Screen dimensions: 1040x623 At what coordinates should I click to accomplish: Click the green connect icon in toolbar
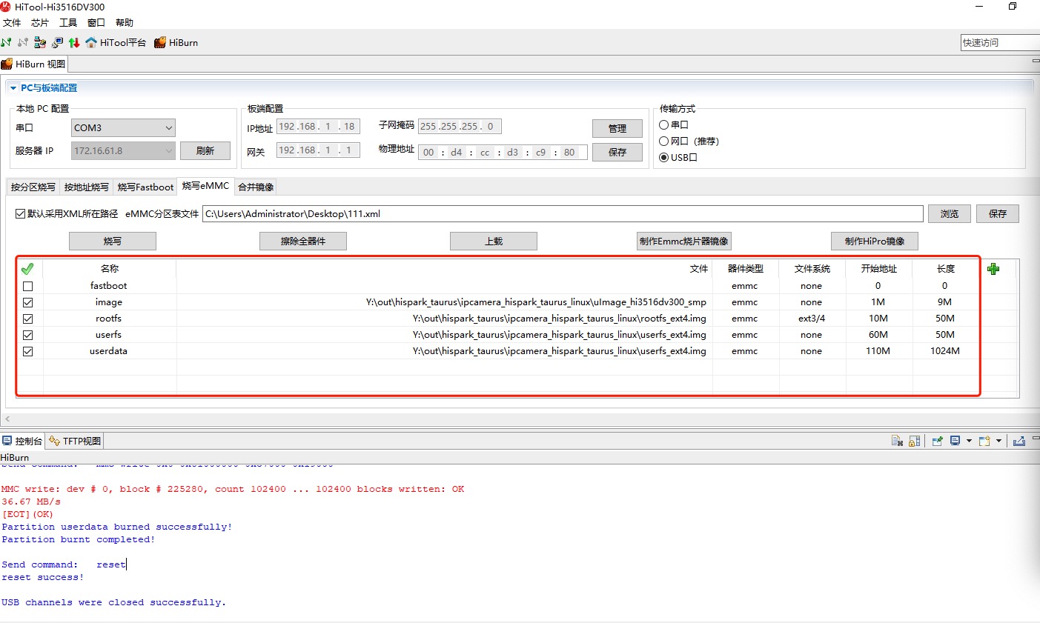[6, 42]
